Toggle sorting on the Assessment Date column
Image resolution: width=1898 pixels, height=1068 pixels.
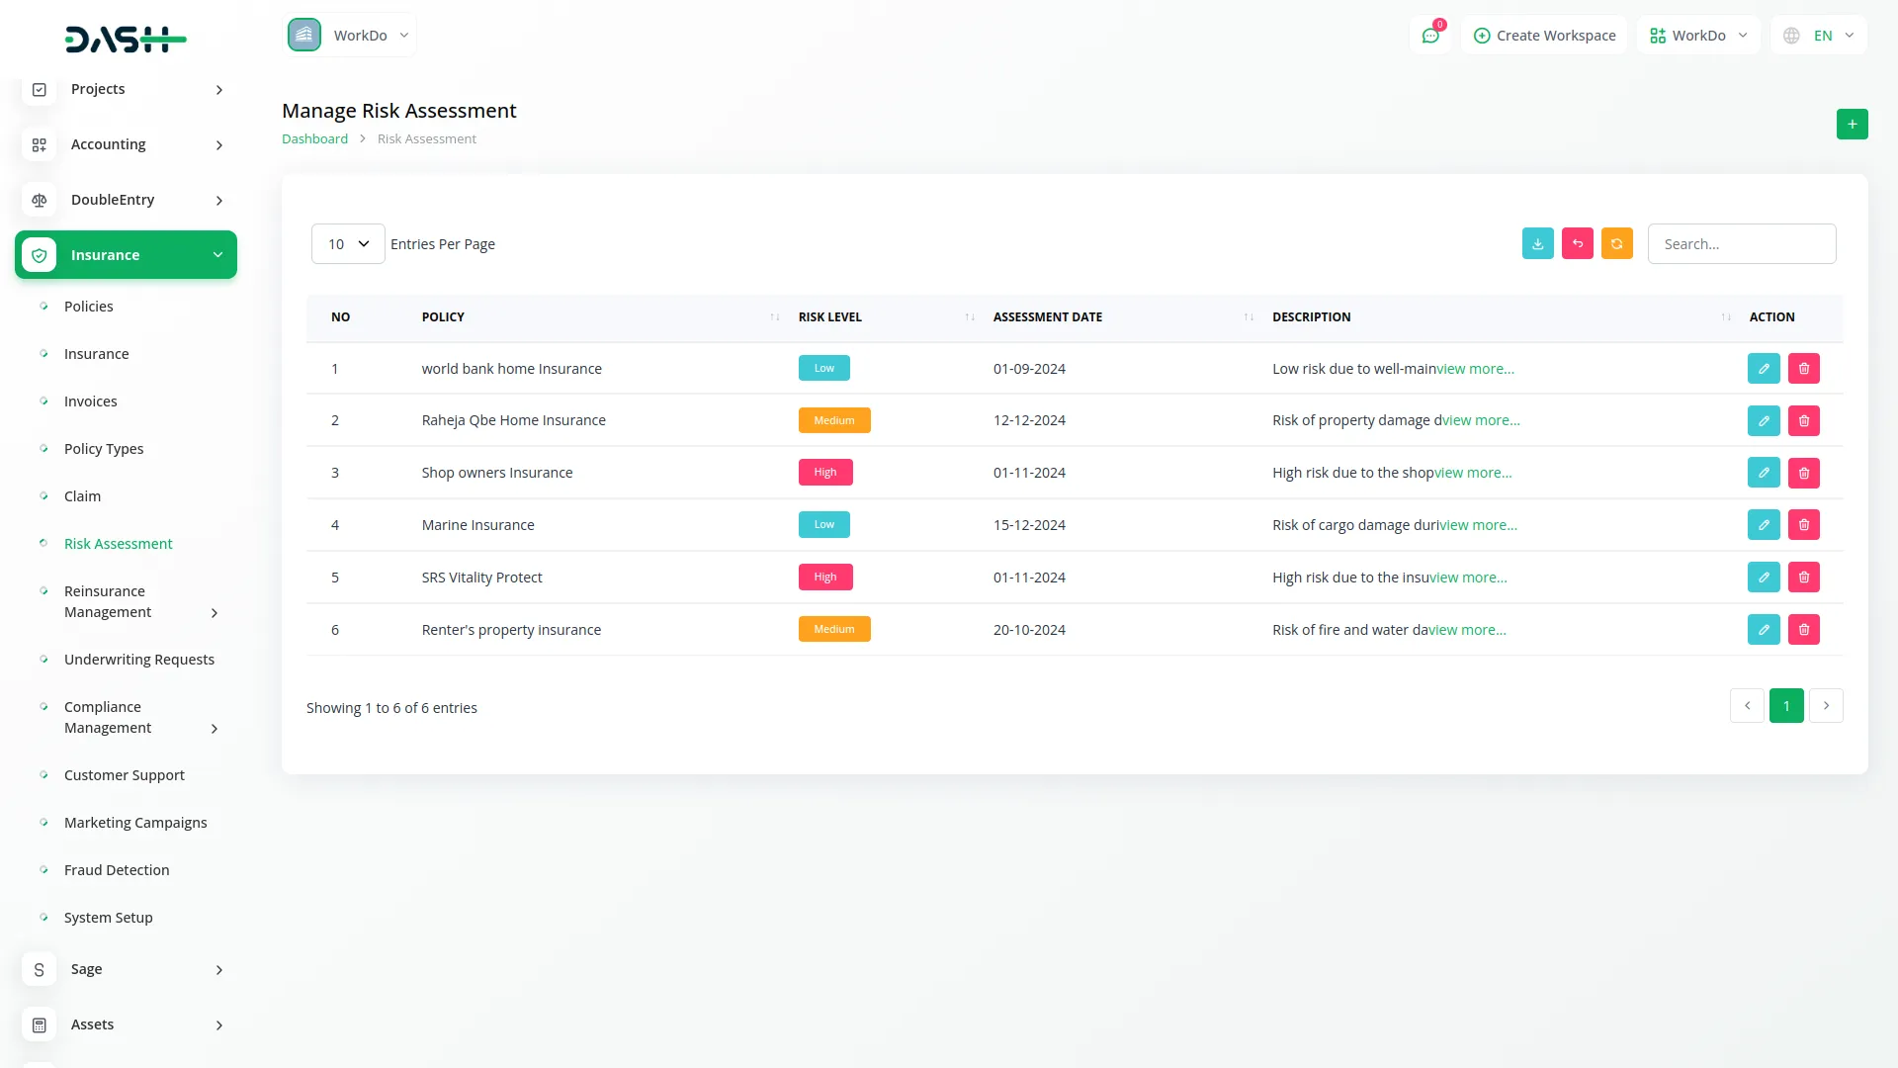click(1248, 316)
